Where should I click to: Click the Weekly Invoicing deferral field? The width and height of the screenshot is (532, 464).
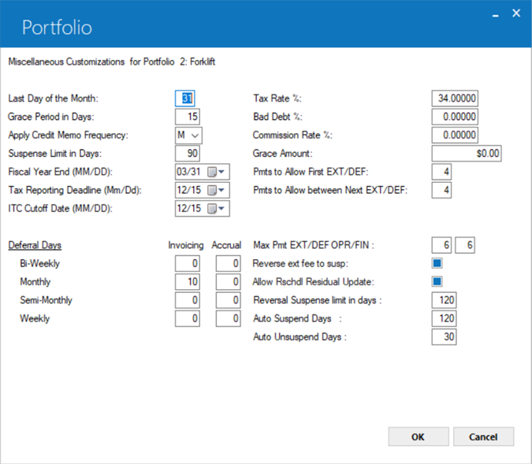pos(188,318)
